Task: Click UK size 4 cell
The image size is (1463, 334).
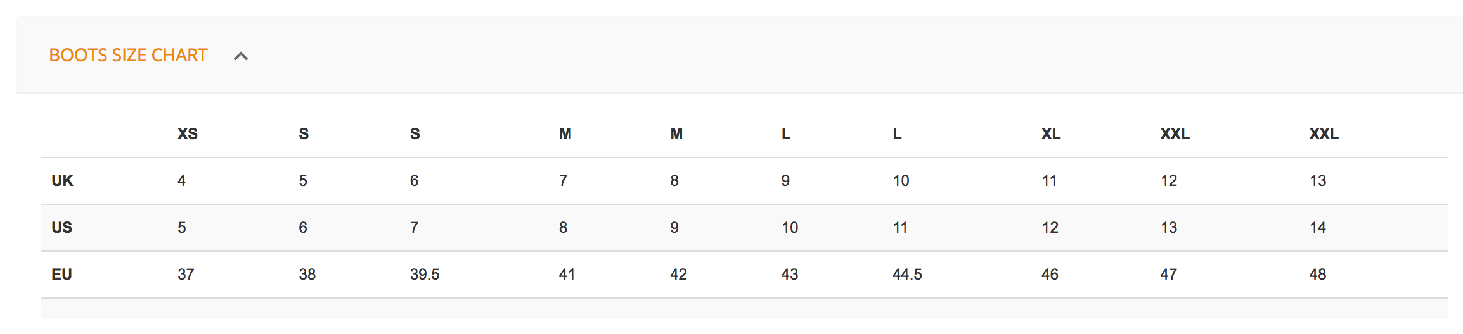Action: [181, 181]
